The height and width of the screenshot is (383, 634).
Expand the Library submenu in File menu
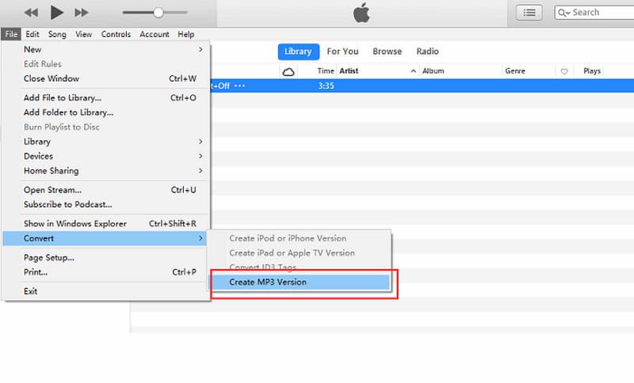(106, 142)
